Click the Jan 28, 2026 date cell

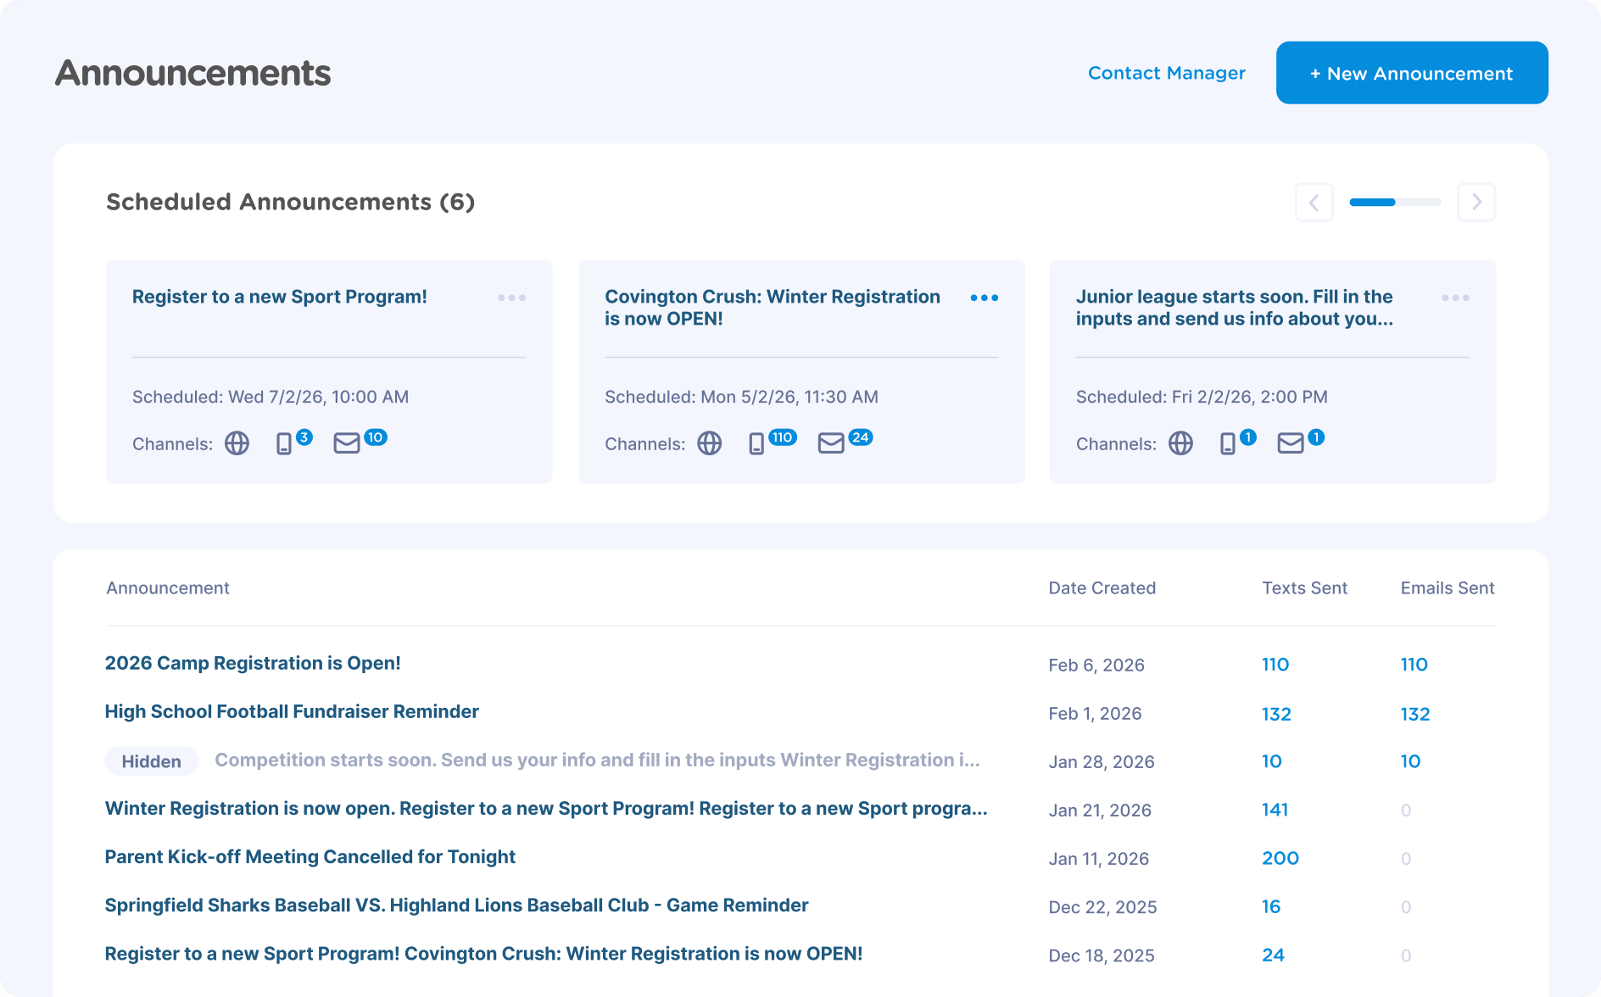(x=1102, y=761)
